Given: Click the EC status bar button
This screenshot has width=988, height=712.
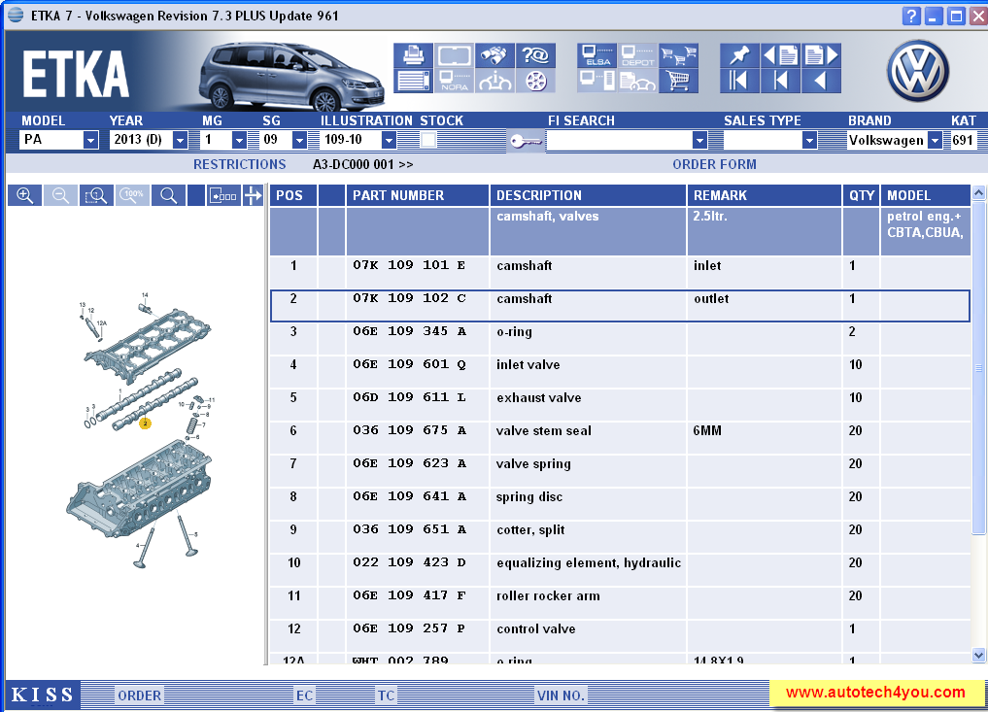Looking at the screenshot, I should pos(305,695).
